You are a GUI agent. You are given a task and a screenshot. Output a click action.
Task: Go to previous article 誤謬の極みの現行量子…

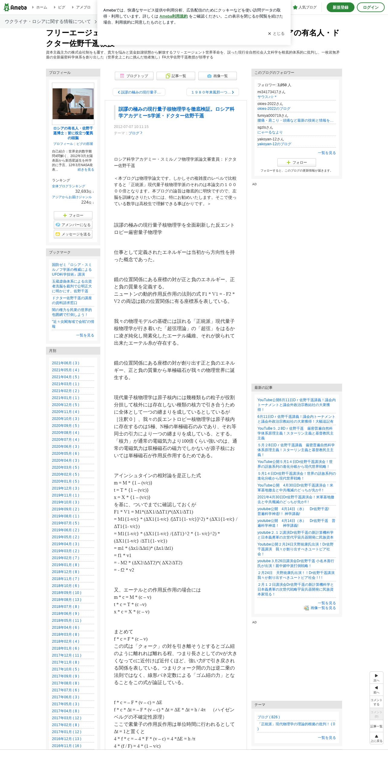click(x=139, y=92)
